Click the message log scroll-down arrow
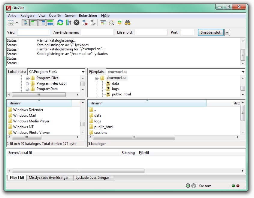Screen dimensions: 254x198 tap(243, 64)
